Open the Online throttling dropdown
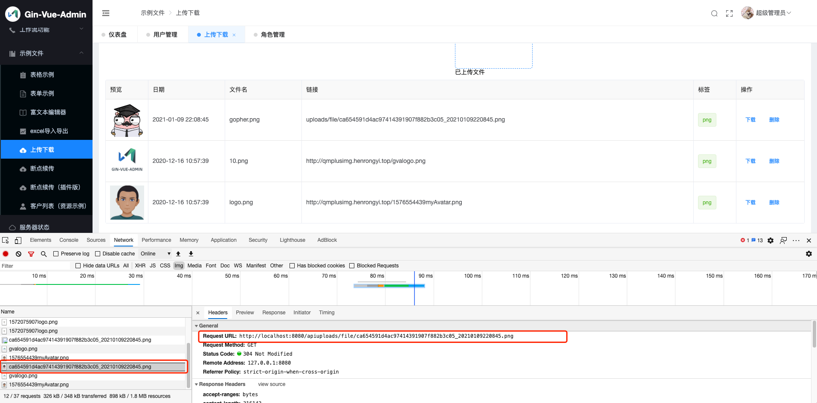 pos(155,254)
